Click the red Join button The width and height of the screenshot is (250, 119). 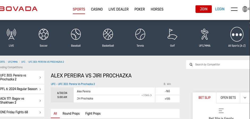click(204, 9)
